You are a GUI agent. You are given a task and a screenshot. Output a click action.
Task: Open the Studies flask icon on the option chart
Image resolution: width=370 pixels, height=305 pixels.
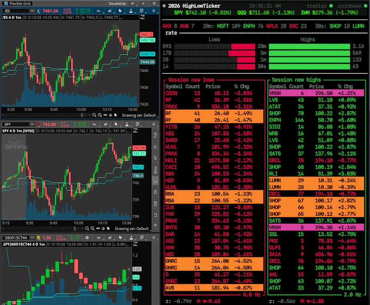click(x=131, y=238)
